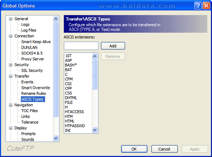Click the Add extension button
The height and width of the screenshot is (157, 212).
pyautogui.click(x=113, y=46)
